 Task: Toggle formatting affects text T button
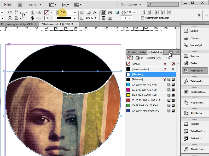(x=142, y=58)
